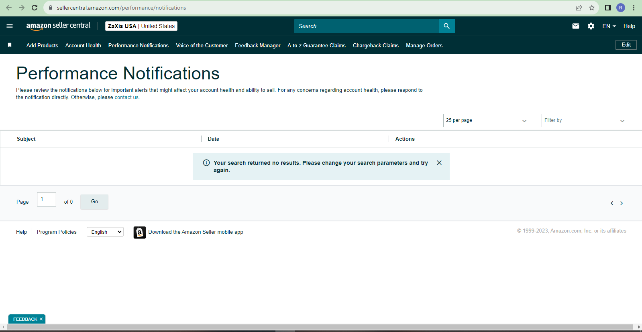Open the Chrome three-dot menu

(634, 8)
